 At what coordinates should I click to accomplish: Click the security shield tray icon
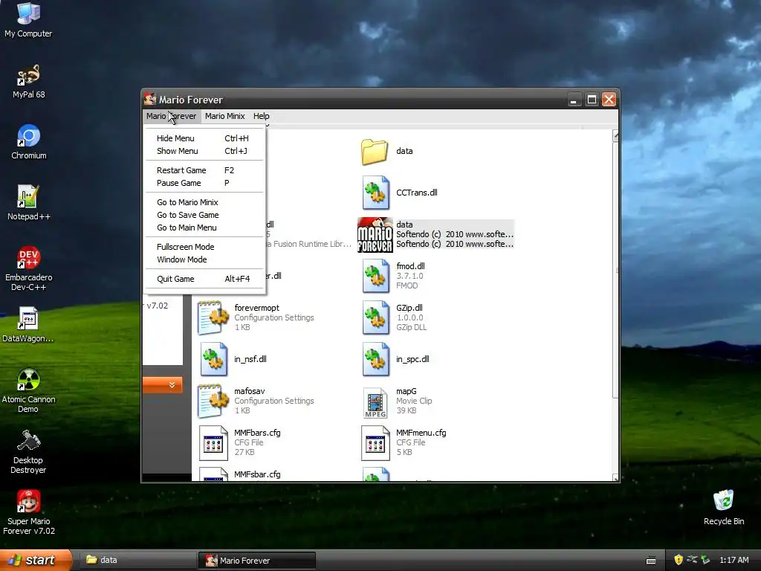coord(679,560)
